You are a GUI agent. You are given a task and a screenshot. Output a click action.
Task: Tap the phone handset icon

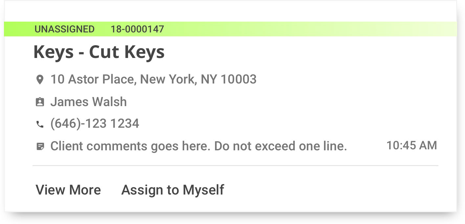[40, 124]
